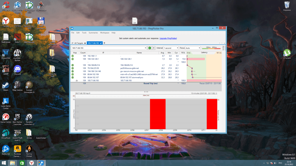
Task: Open the Workspace menu
Action: [104, 33]
